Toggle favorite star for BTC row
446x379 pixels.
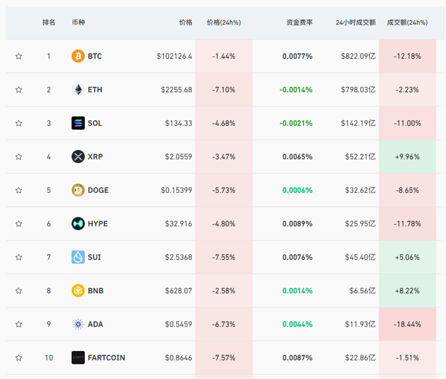point(19,56)
